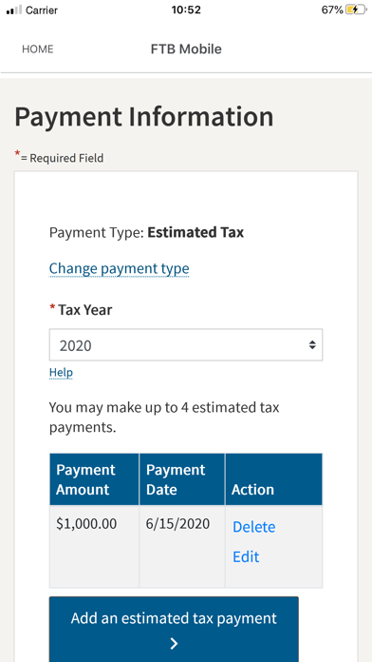This screenshot has height=662, width=372.
Task: Tap the charging battery icon
Action: coord(356,10)
